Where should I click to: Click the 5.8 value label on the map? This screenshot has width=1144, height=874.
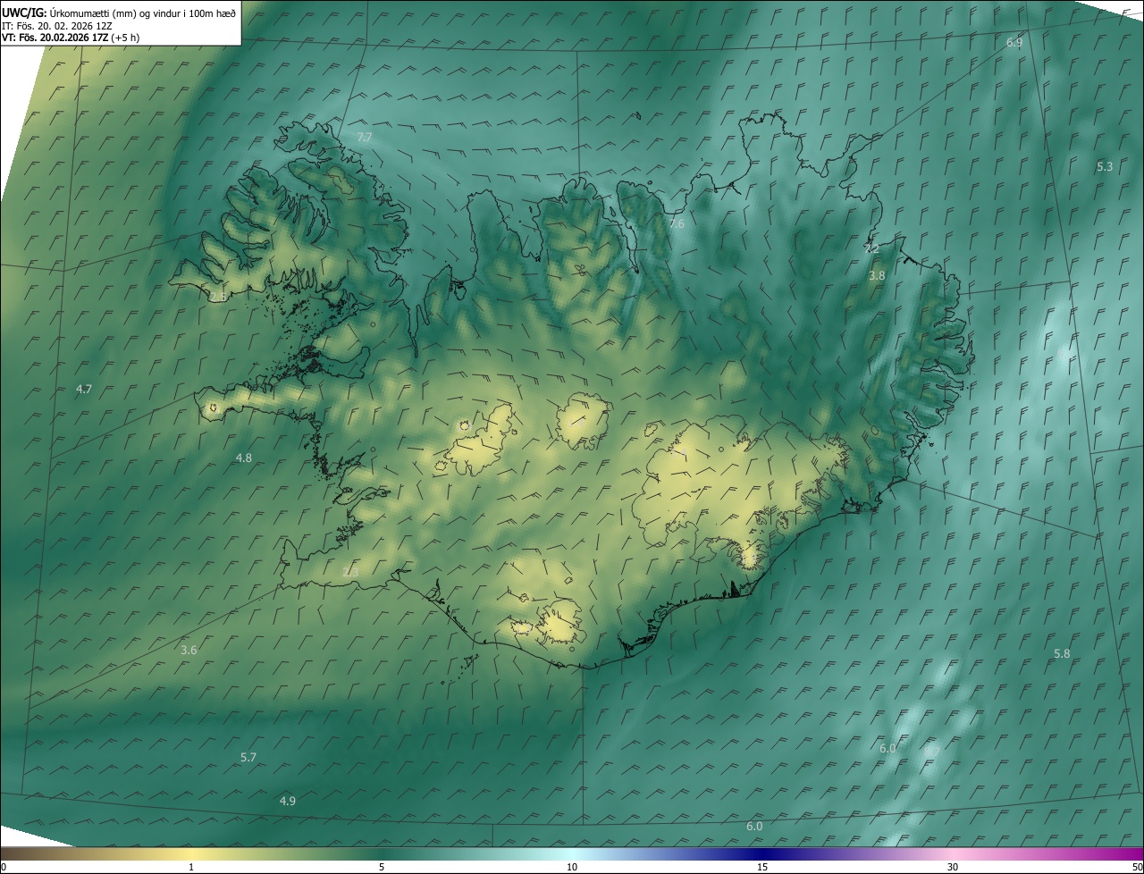coord(1062,653)
